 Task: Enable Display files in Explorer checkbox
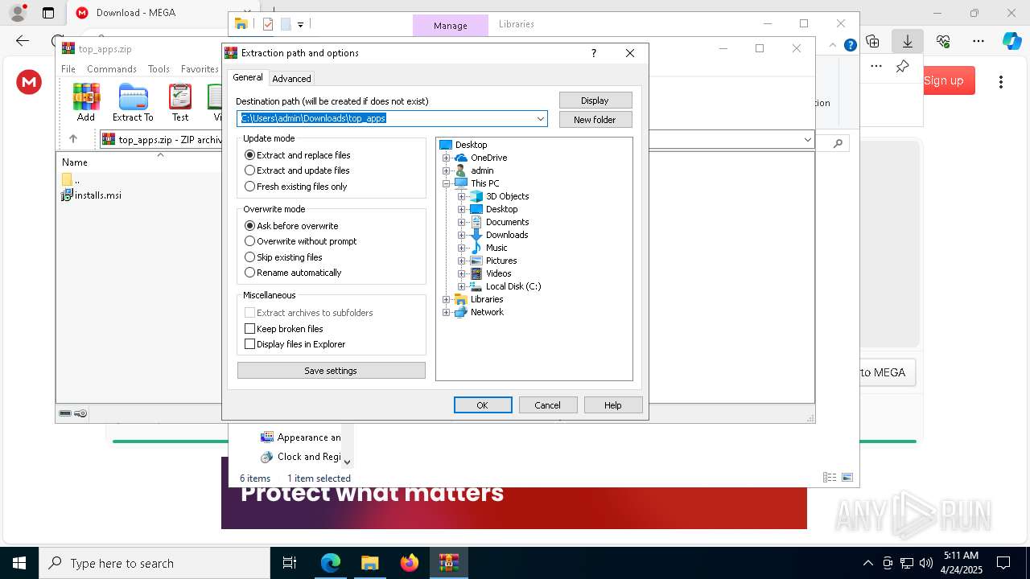click(249, 343)
